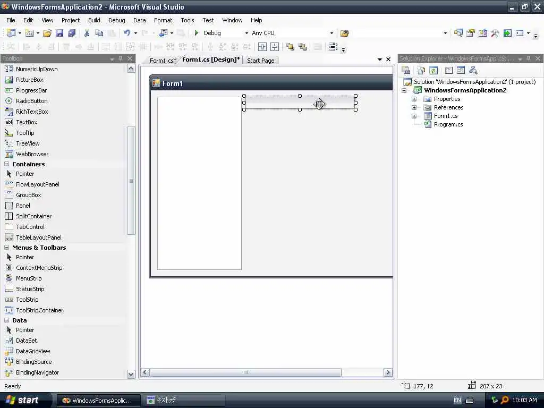The height and width of the screenshot is (408, 544).
Task: Collapse the WindowsFormsApplication2 project node
Action: pos(404,90)
